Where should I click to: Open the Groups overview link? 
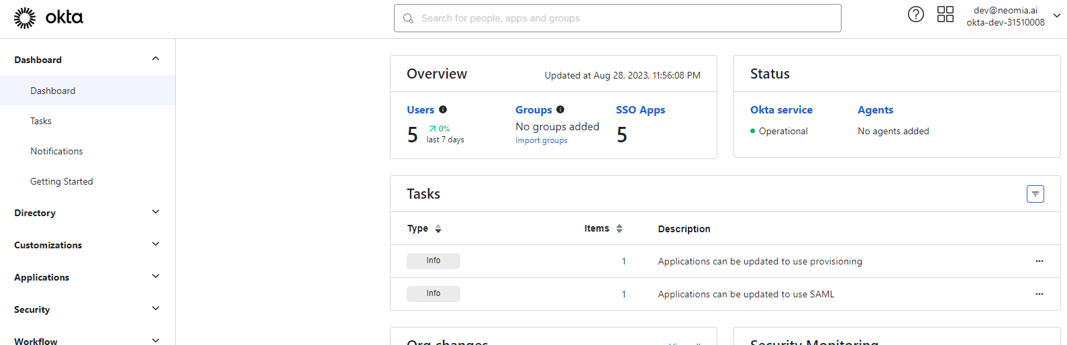533,109
